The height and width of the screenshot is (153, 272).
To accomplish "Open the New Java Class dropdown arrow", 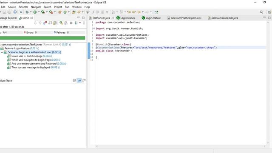I will pyautogui.click(x=69, y=12).
